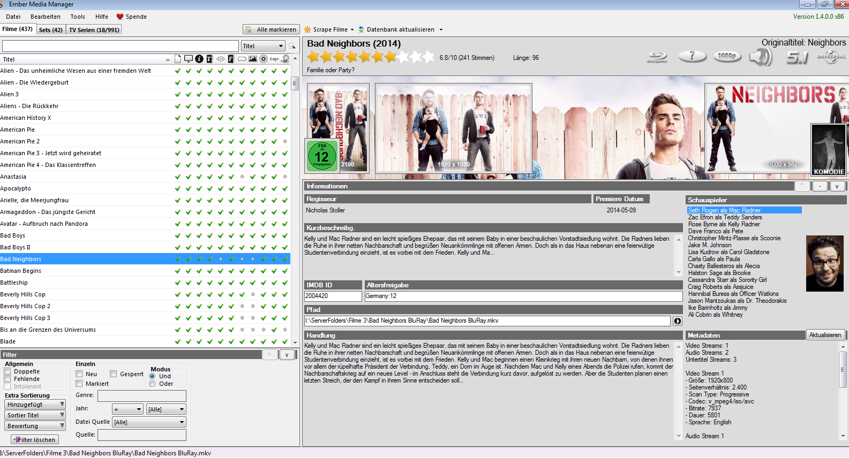The width and height of the screenshot is (849, 458).
Task: Sort by the watched eye column icon
Action: [x=220, y=59]
